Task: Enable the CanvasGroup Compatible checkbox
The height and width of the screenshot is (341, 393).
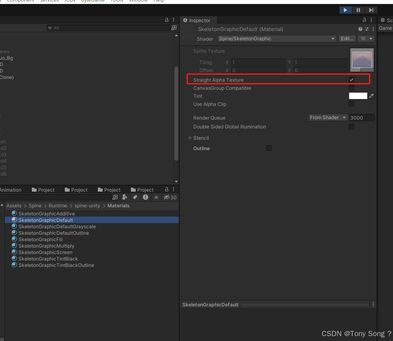Action: pos(352,88)
